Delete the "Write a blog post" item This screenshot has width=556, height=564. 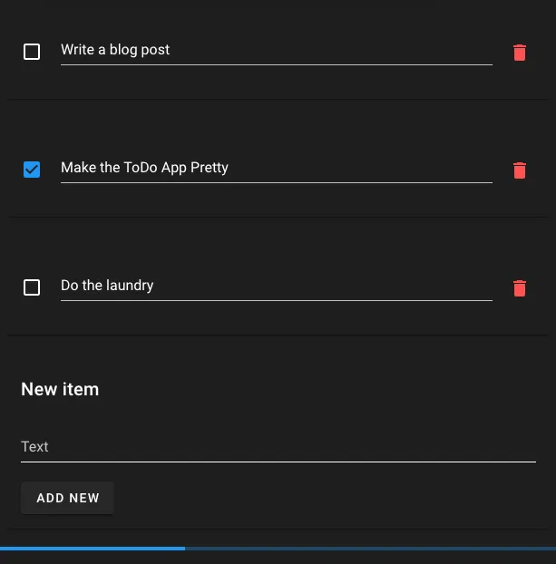pos(519,53)
